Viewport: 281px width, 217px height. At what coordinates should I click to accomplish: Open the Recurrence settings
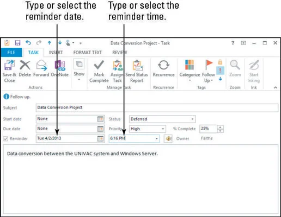(163, 65)
